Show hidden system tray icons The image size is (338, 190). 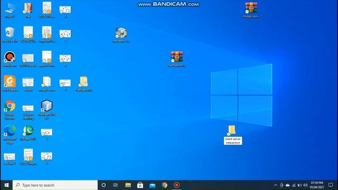(x=276, y=185)
